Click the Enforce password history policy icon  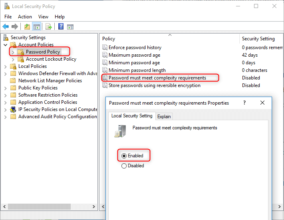pos(105,48)
